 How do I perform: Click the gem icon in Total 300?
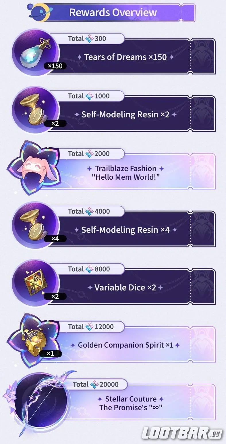click(89, 38)
